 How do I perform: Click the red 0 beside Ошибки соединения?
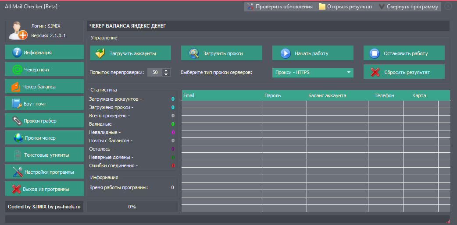pyautogui.click(x=173, y=165)
